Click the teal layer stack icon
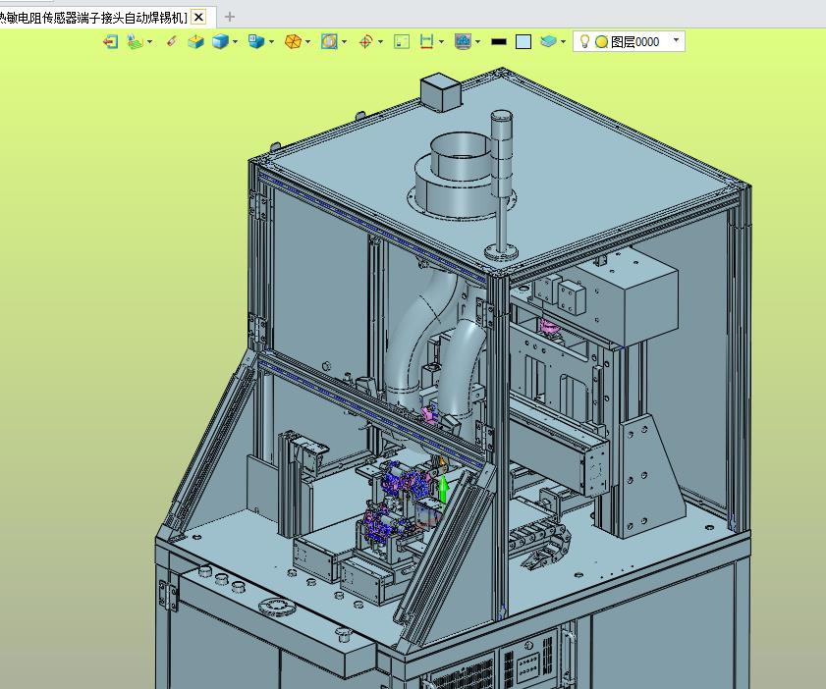This screenshot has width=826, height=689. pos(548,41)
